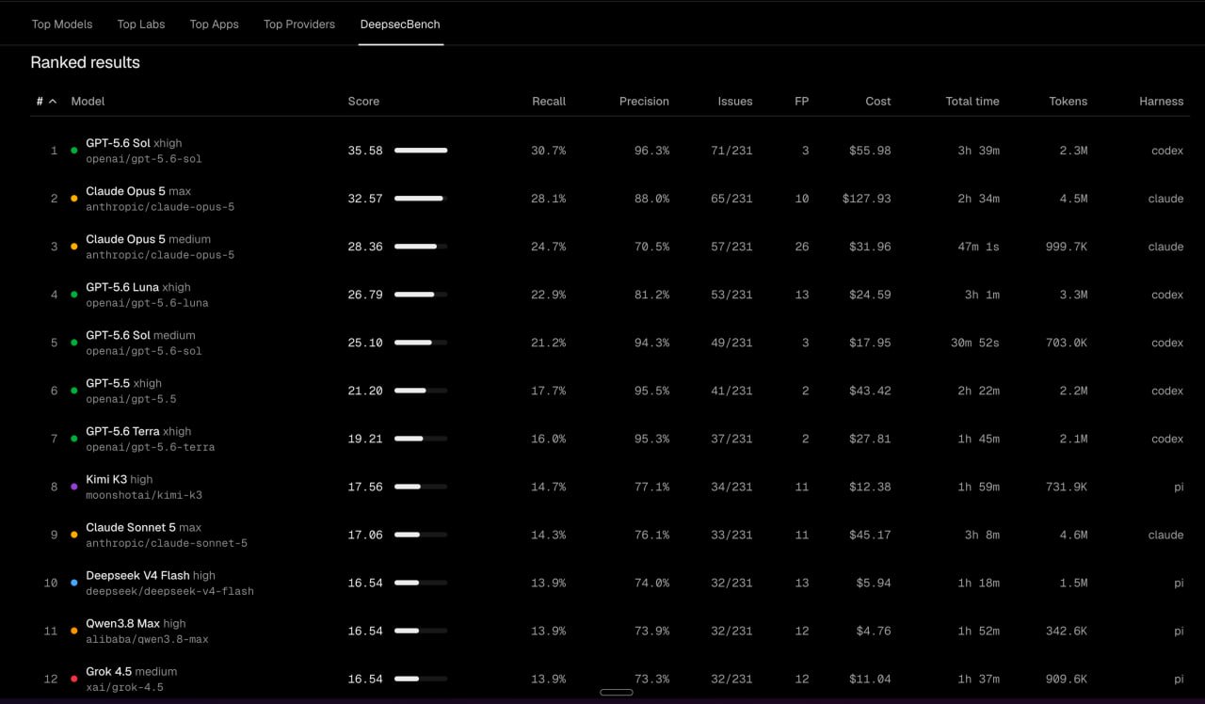Screen dimensions: 1205x704
Task: Sort by the Recall column header
Action: coord(549,101)
